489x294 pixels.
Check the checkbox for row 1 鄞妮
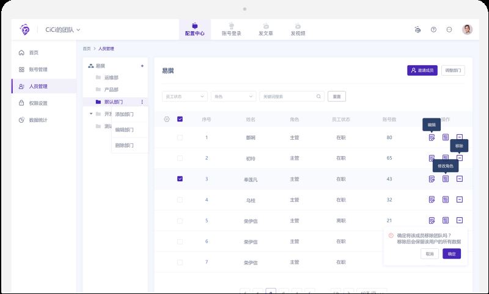tap(180, 137)
